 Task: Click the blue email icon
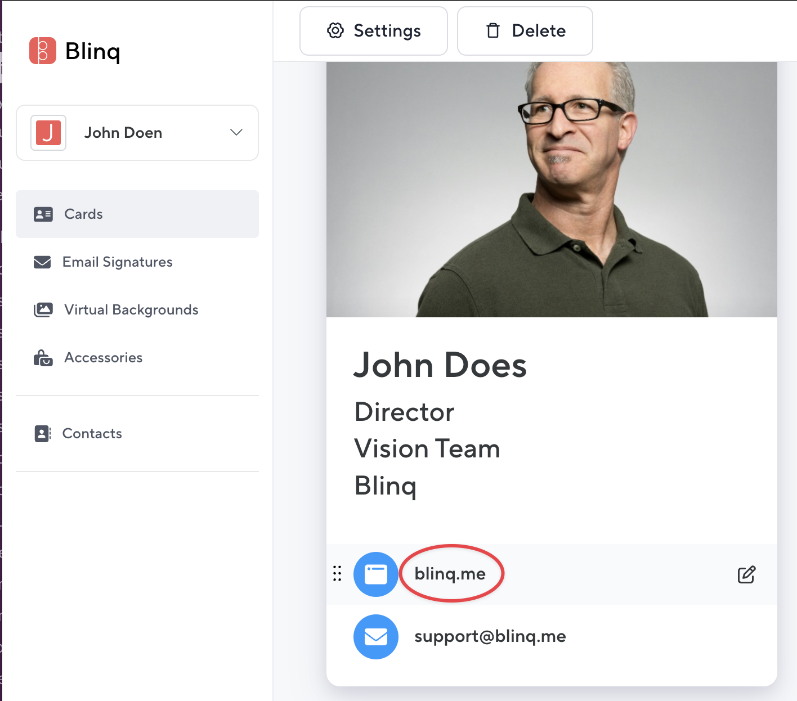click(376, 637)
